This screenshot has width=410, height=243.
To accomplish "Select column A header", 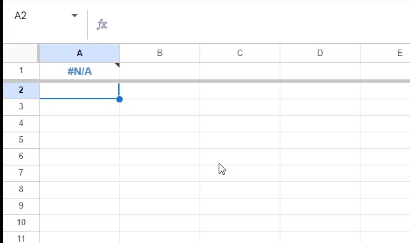I will [79, 53].
